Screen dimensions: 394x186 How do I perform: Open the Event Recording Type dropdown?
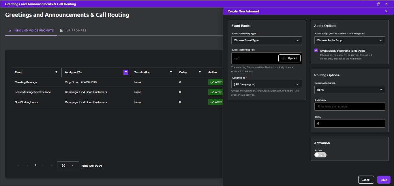[267, 40]
